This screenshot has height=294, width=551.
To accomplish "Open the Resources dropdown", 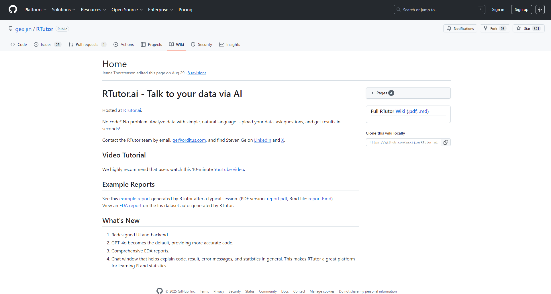I will 91,9.
